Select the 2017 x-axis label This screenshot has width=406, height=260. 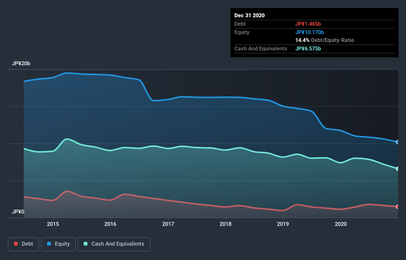click(x=168, y=224)
